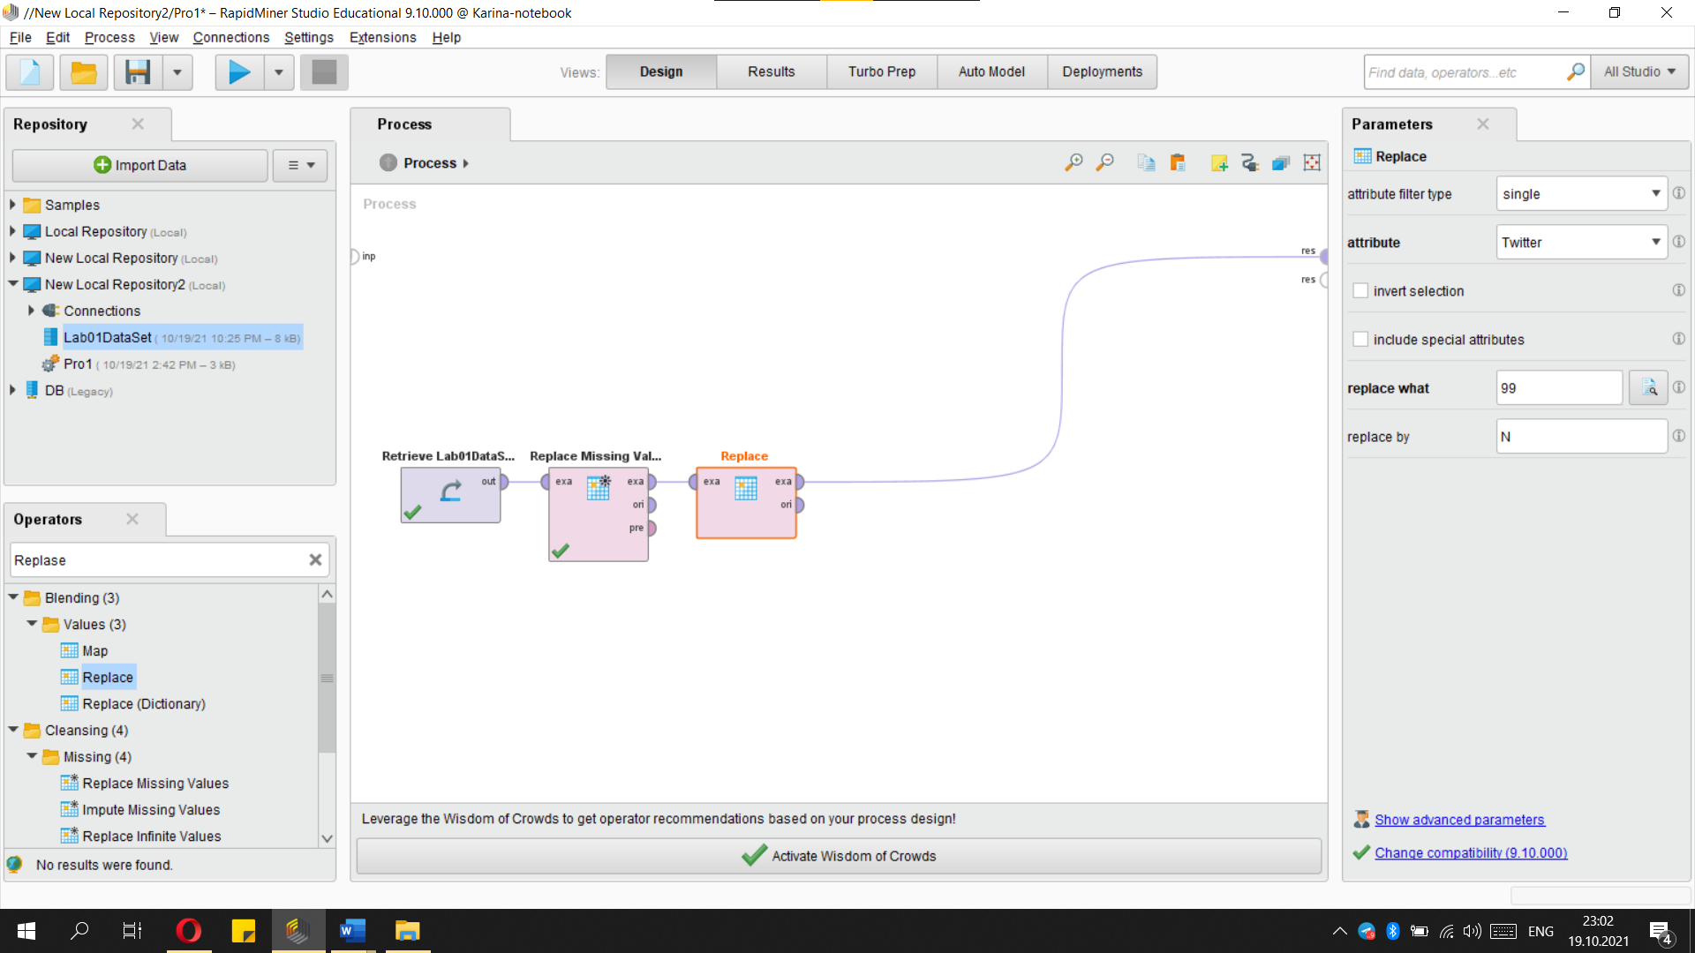Screen dimensions: 1695x953
Task: Click Activate Wisdom of Crowds button
Action: point(839,856)
